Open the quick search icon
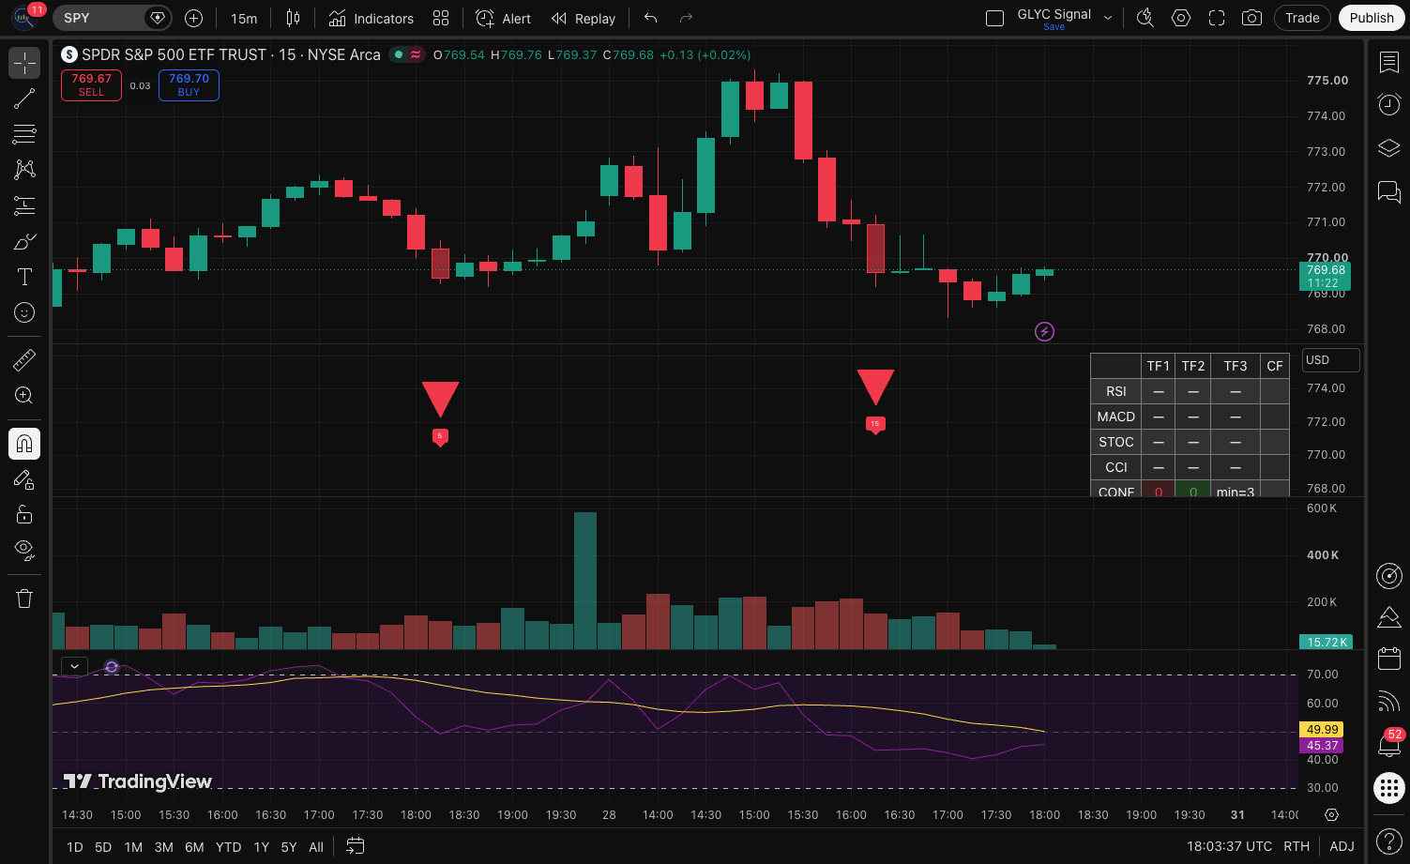 pos(1145,18)
